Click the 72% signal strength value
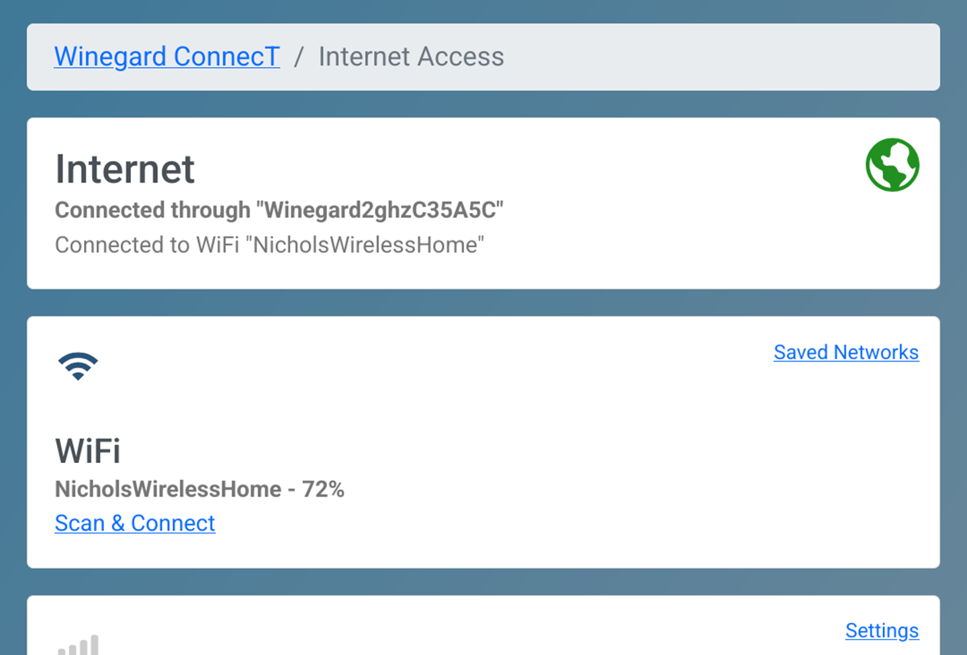 click(323, 489)
